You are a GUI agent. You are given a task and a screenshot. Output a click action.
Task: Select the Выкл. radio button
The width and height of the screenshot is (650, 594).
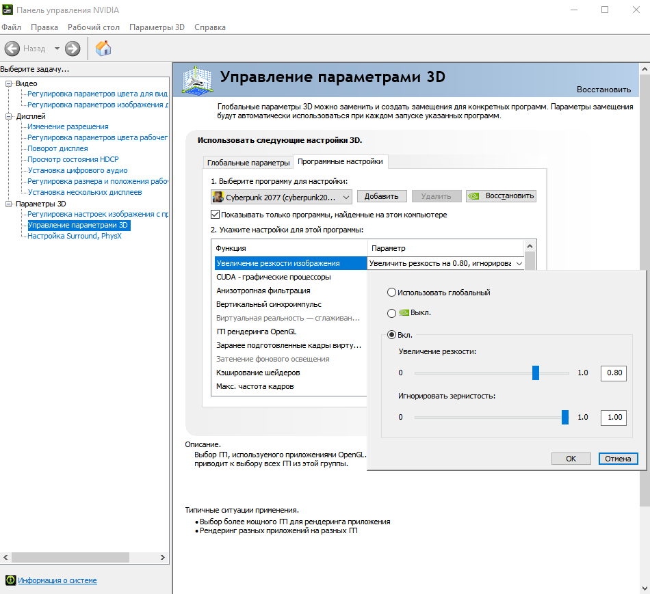pos(391,313)
